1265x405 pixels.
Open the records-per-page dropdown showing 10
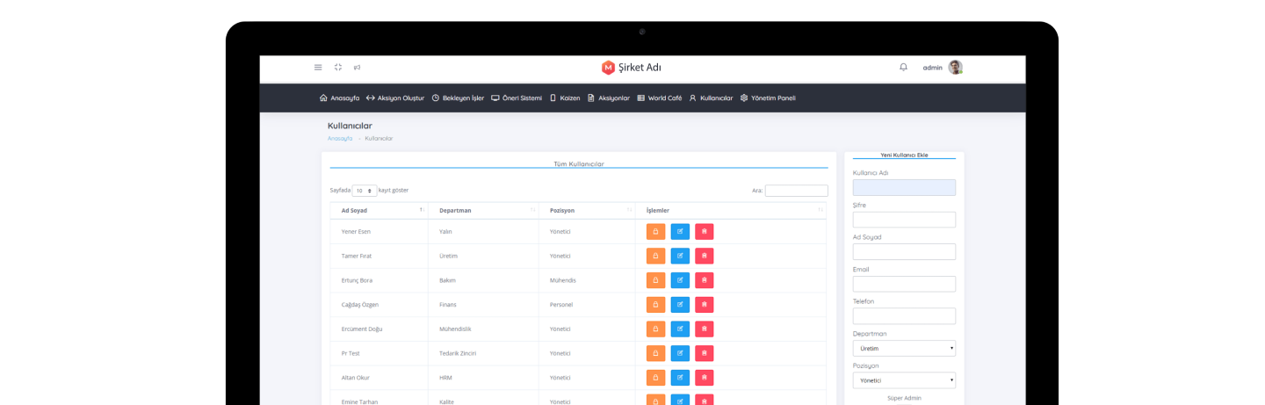pyautogui.click(x=365, y=191)
